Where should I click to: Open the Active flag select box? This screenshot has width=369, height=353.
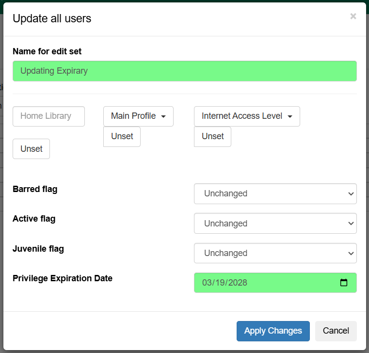click(275, 224)
